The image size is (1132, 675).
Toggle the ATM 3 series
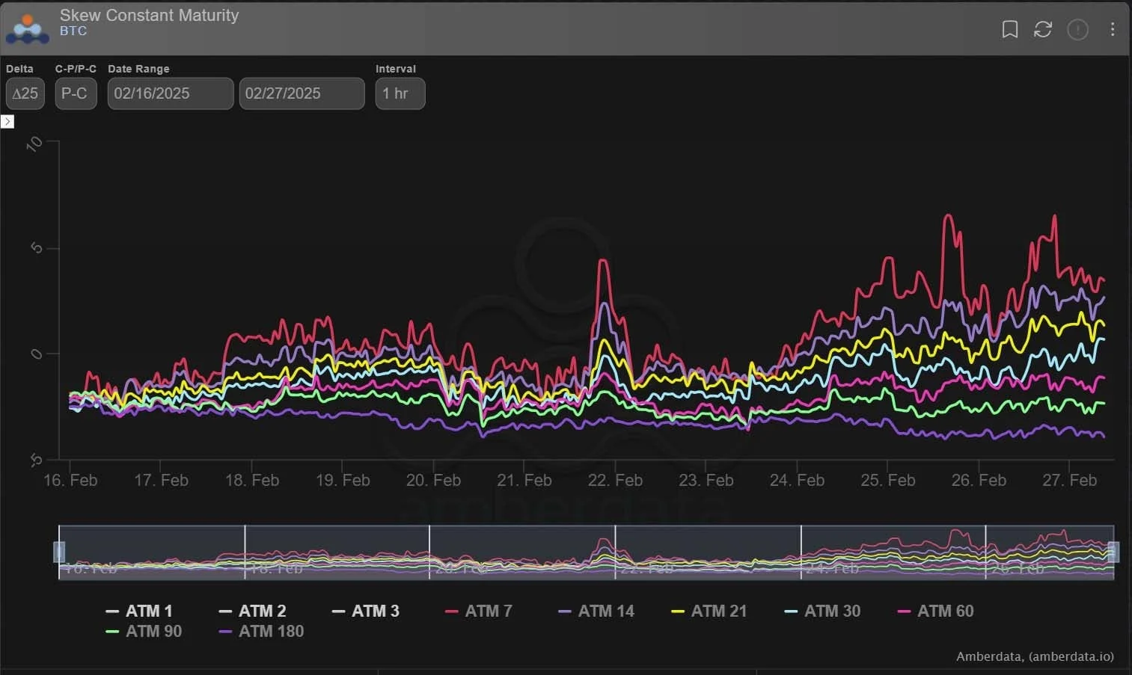pos(365,611)
